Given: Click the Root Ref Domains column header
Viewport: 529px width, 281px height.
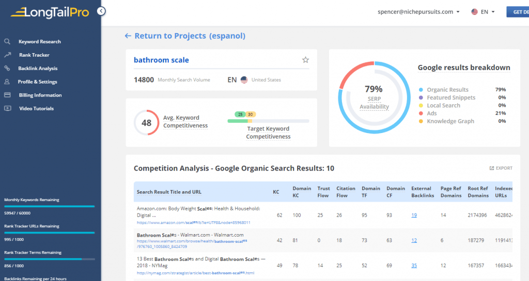Looking at the screenshot, I should click(x=478, y=192).
